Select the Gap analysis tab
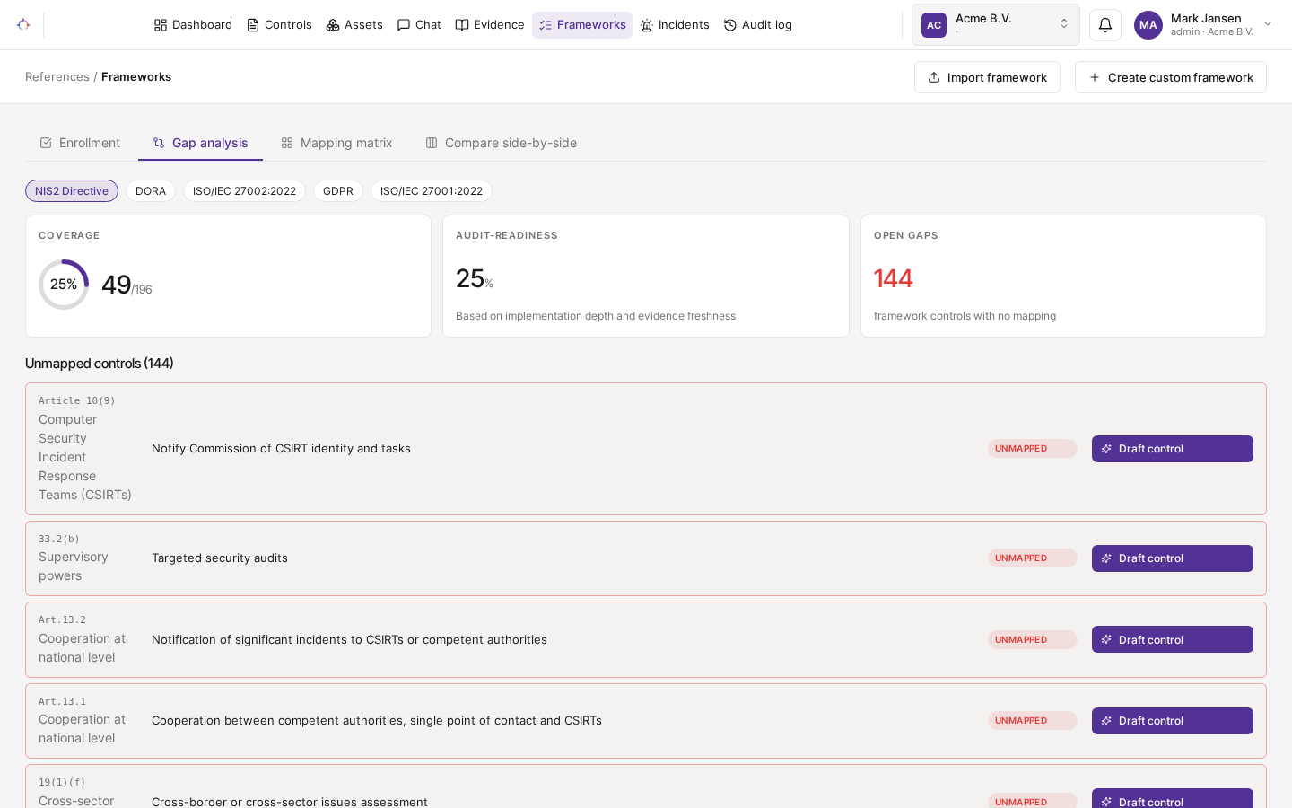 pyautogui.click(x=200, y=143)
